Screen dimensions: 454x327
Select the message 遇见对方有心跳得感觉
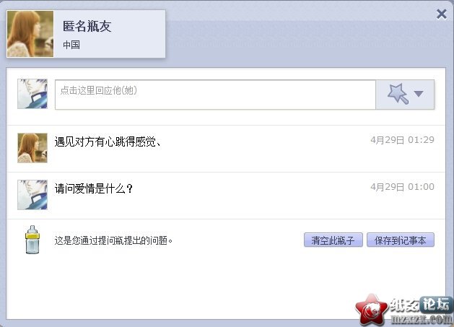coord(108,141)
